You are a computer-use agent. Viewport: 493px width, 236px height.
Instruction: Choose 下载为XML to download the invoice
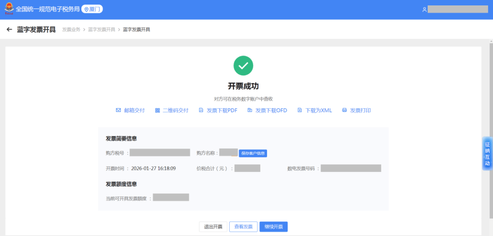point(315,110)
